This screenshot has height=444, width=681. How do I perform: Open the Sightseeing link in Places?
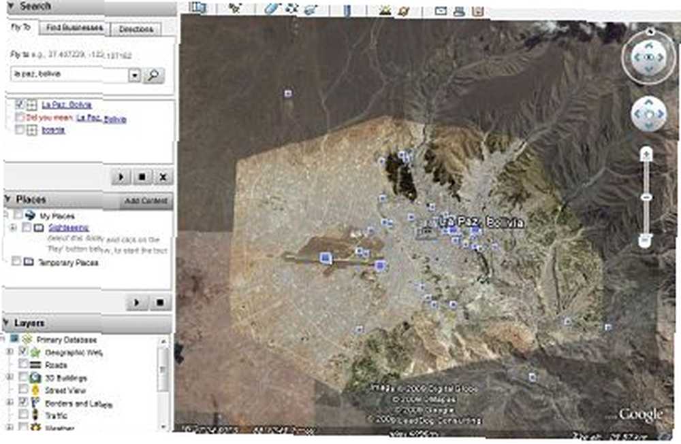click(x=69, y=228)
